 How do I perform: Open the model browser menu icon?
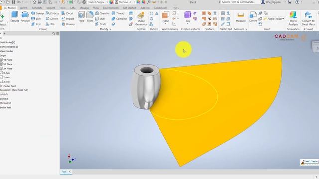58,33
